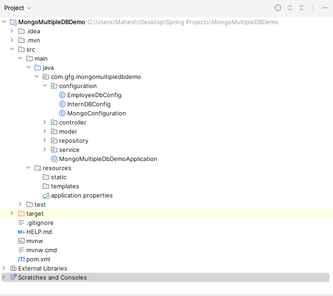
Task: Click the InternDBConfig class icon
Action: coord(62,104)
